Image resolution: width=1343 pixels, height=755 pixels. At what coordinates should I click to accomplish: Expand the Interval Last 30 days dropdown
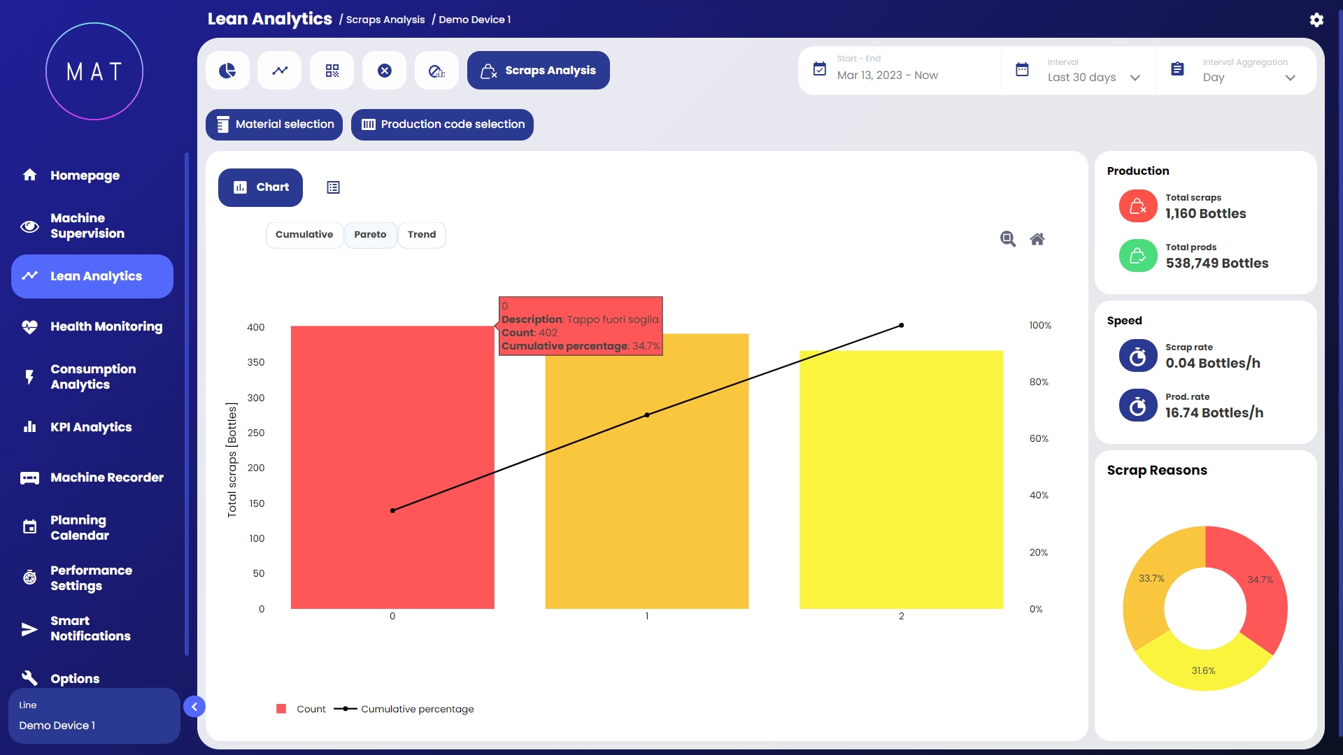pyautogui.click(x=1093, y=77)
